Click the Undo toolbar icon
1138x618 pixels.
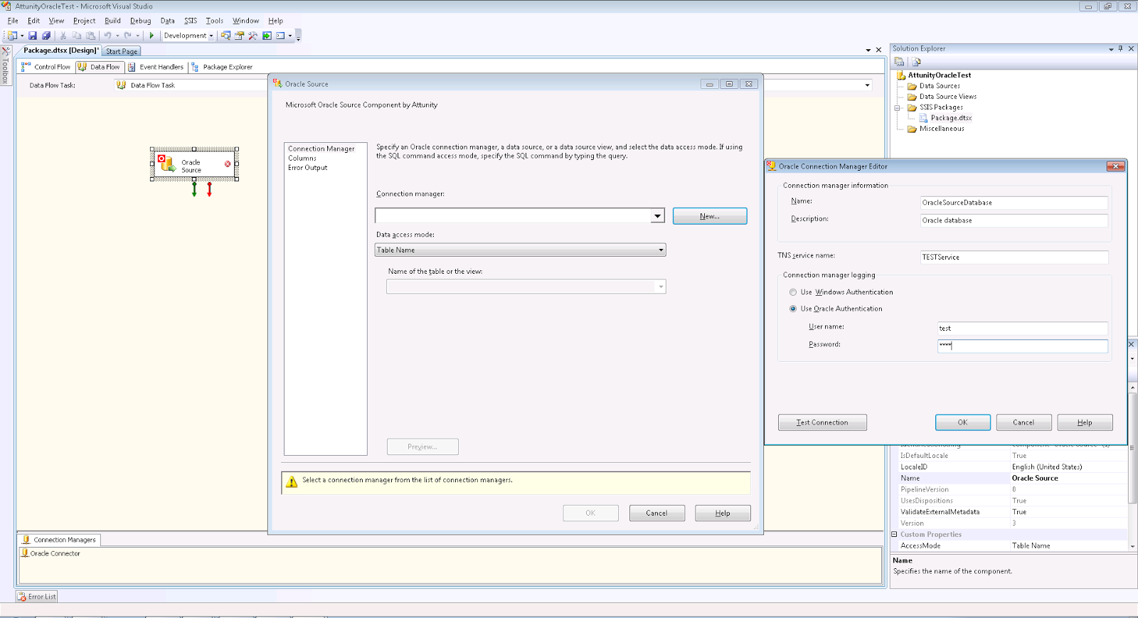coord(108,36)
